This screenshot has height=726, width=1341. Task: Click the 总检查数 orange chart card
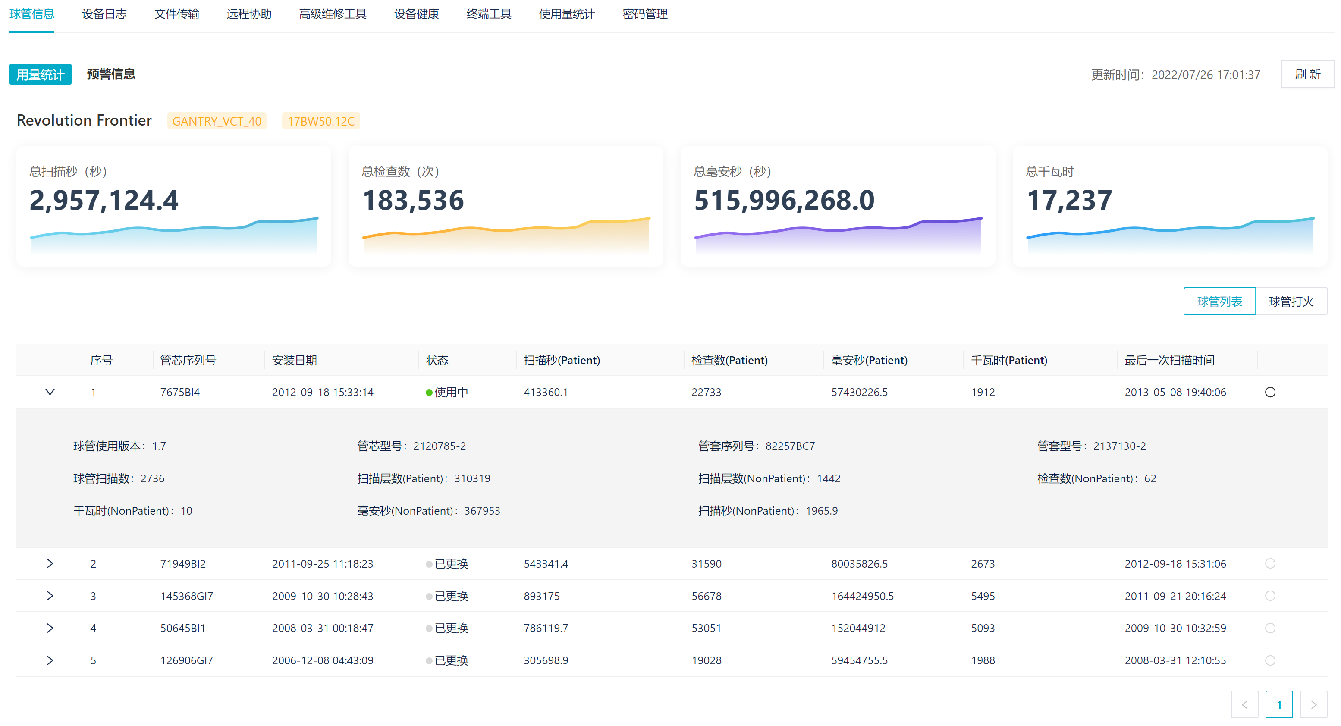coord(506,206)
